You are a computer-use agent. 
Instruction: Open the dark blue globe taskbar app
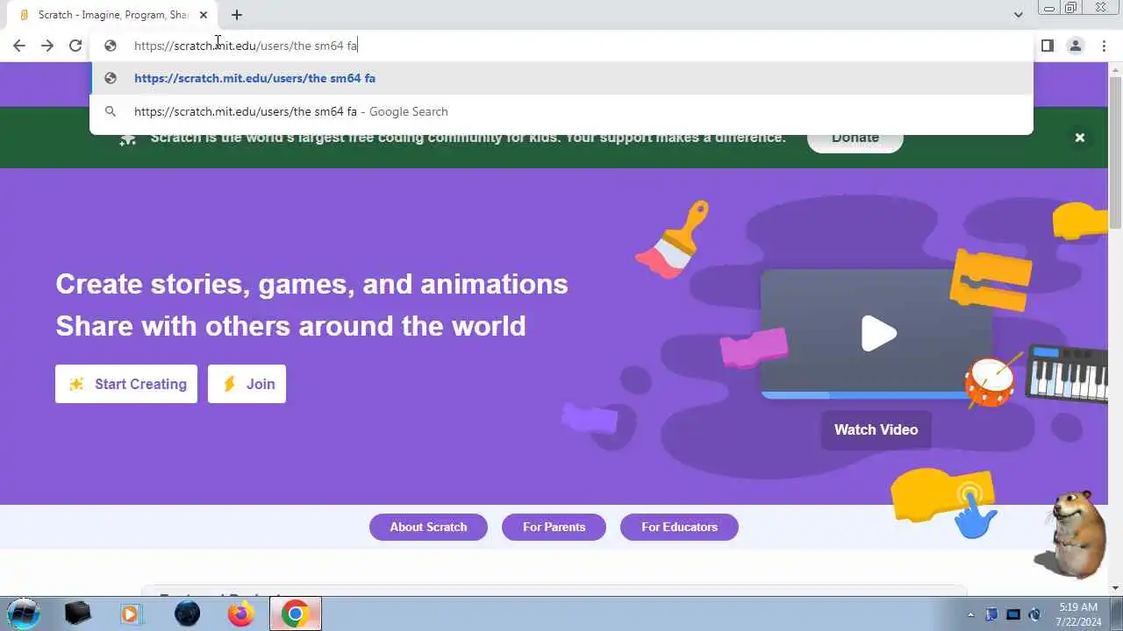pos(187,613)
